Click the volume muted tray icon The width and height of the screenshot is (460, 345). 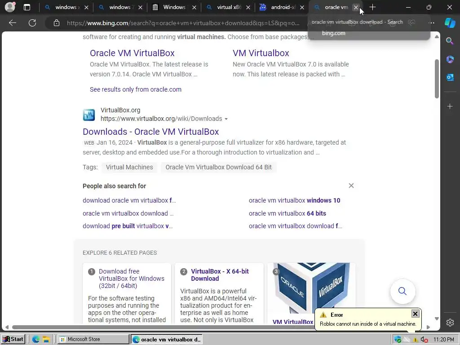424,340
